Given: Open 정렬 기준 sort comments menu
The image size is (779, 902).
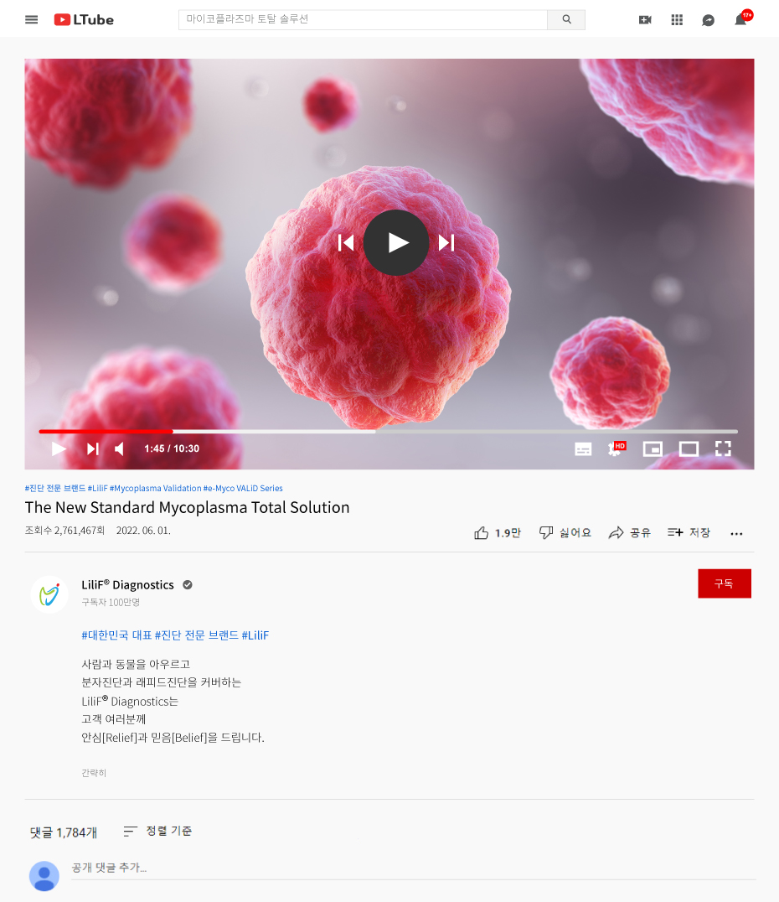Looking at the screenshot, I should click(157, 831).
